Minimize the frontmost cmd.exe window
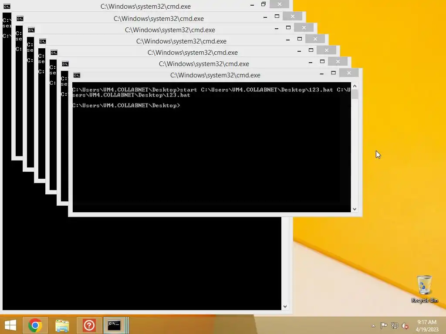Image resolution: width=446 pixels, height=334 pixels. click(322, 73)
